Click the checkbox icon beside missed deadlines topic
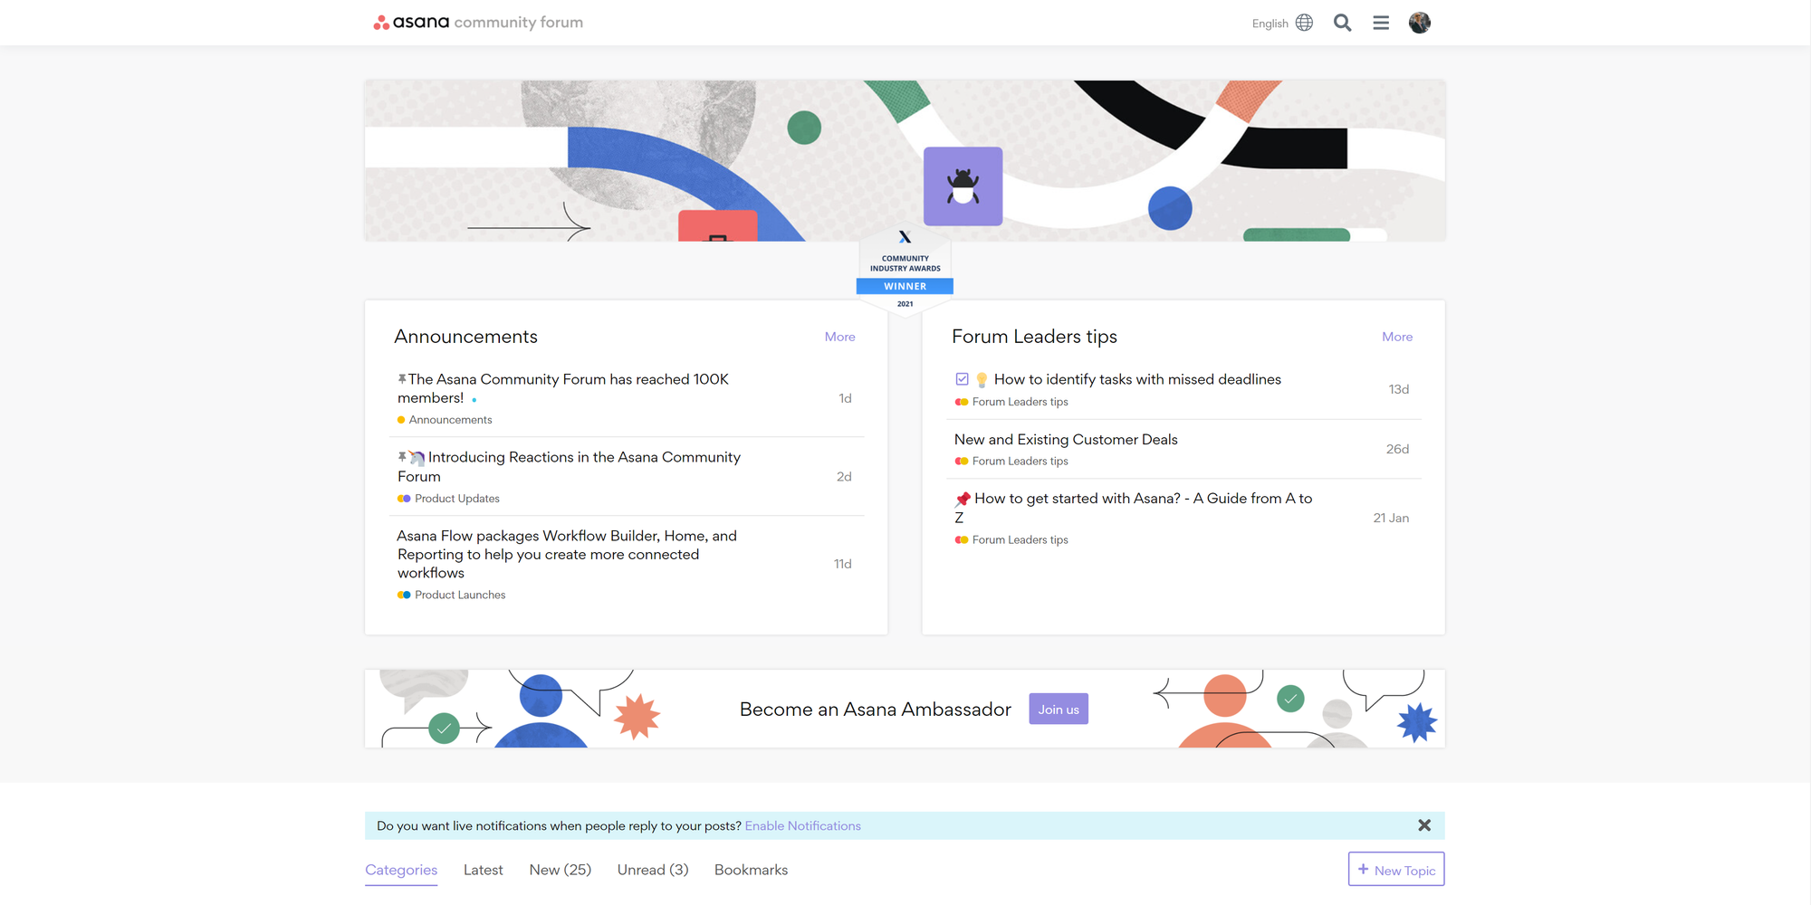1811x905 pixels. [x=962, y=379]
